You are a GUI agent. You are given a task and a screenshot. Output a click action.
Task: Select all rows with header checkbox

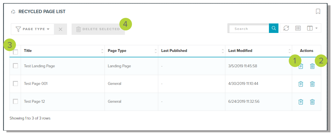click(x=16, y=52)
